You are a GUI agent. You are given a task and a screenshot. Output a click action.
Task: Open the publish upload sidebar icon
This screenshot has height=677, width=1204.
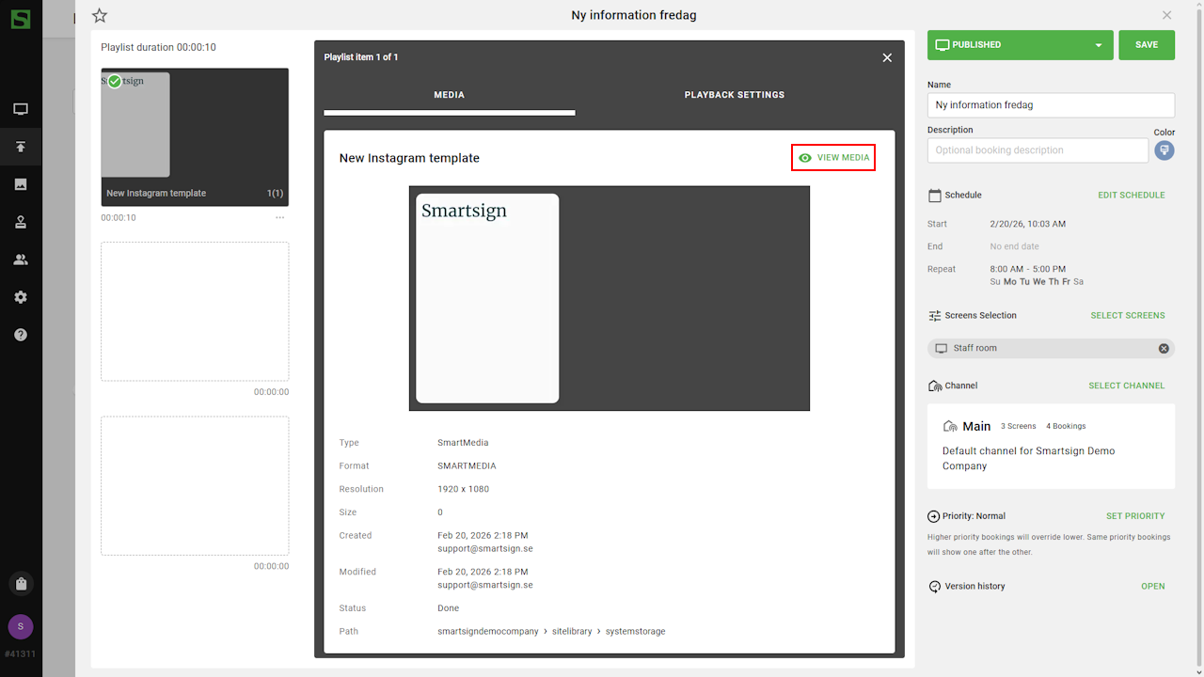coord(21,147)
